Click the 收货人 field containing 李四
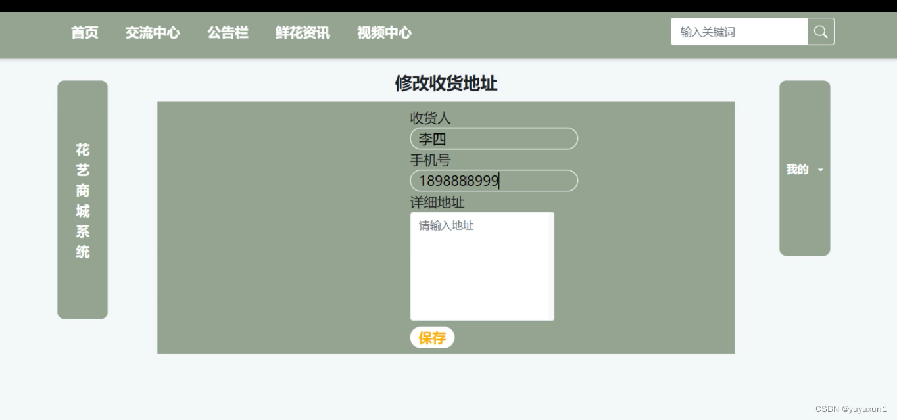 click(x=494, y=139)
